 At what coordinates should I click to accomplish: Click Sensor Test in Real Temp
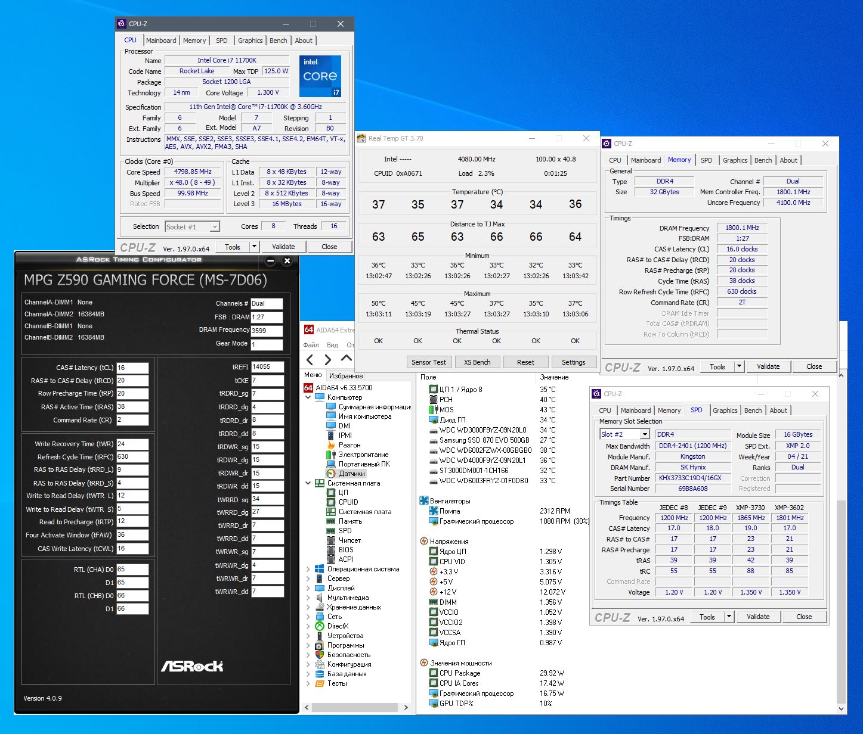coord(429,362)
